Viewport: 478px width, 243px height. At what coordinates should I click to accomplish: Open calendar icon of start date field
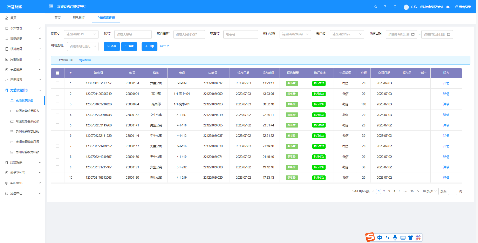[413, 34]
